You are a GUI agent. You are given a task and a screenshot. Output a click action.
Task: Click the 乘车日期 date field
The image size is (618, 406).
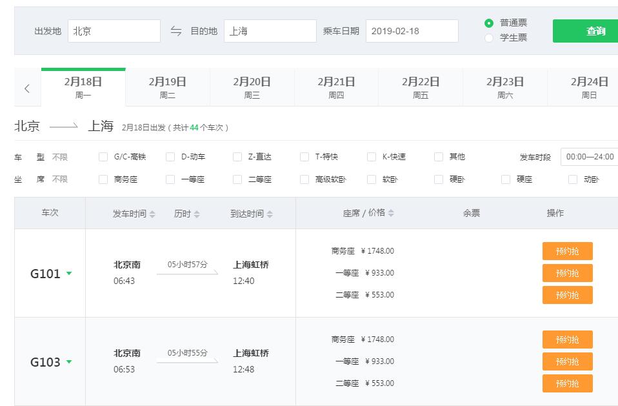[x=412, y=31]
